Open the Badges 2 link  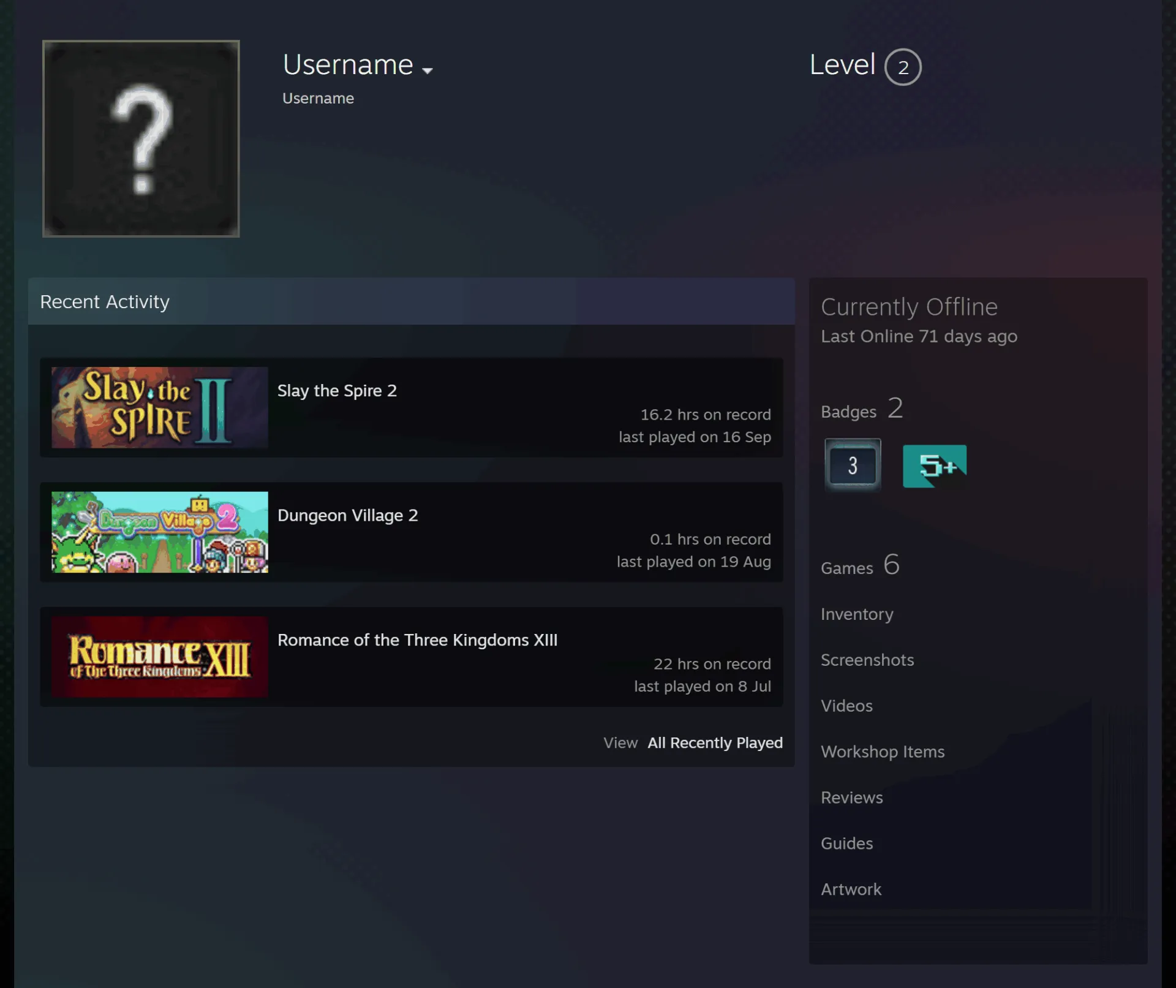tap(862, 409)
